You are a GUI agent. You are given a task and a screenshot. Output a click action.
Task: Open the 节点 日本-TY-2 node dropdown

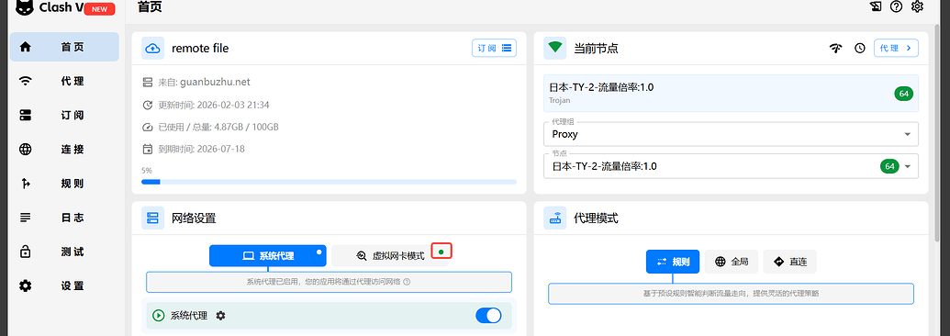pyautogui.click(x=732, y=166)
